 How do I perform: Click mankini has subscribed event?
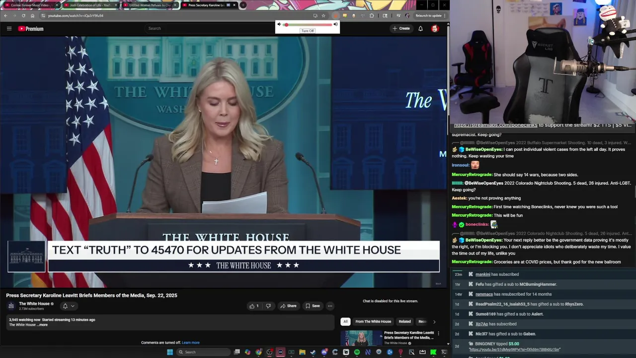point(497,274)
